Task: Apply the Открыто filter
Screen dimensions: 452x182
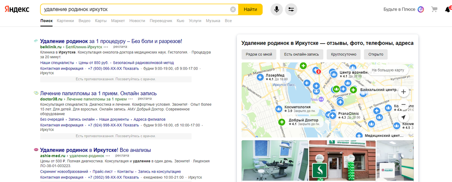Action: tap(376, 54)
